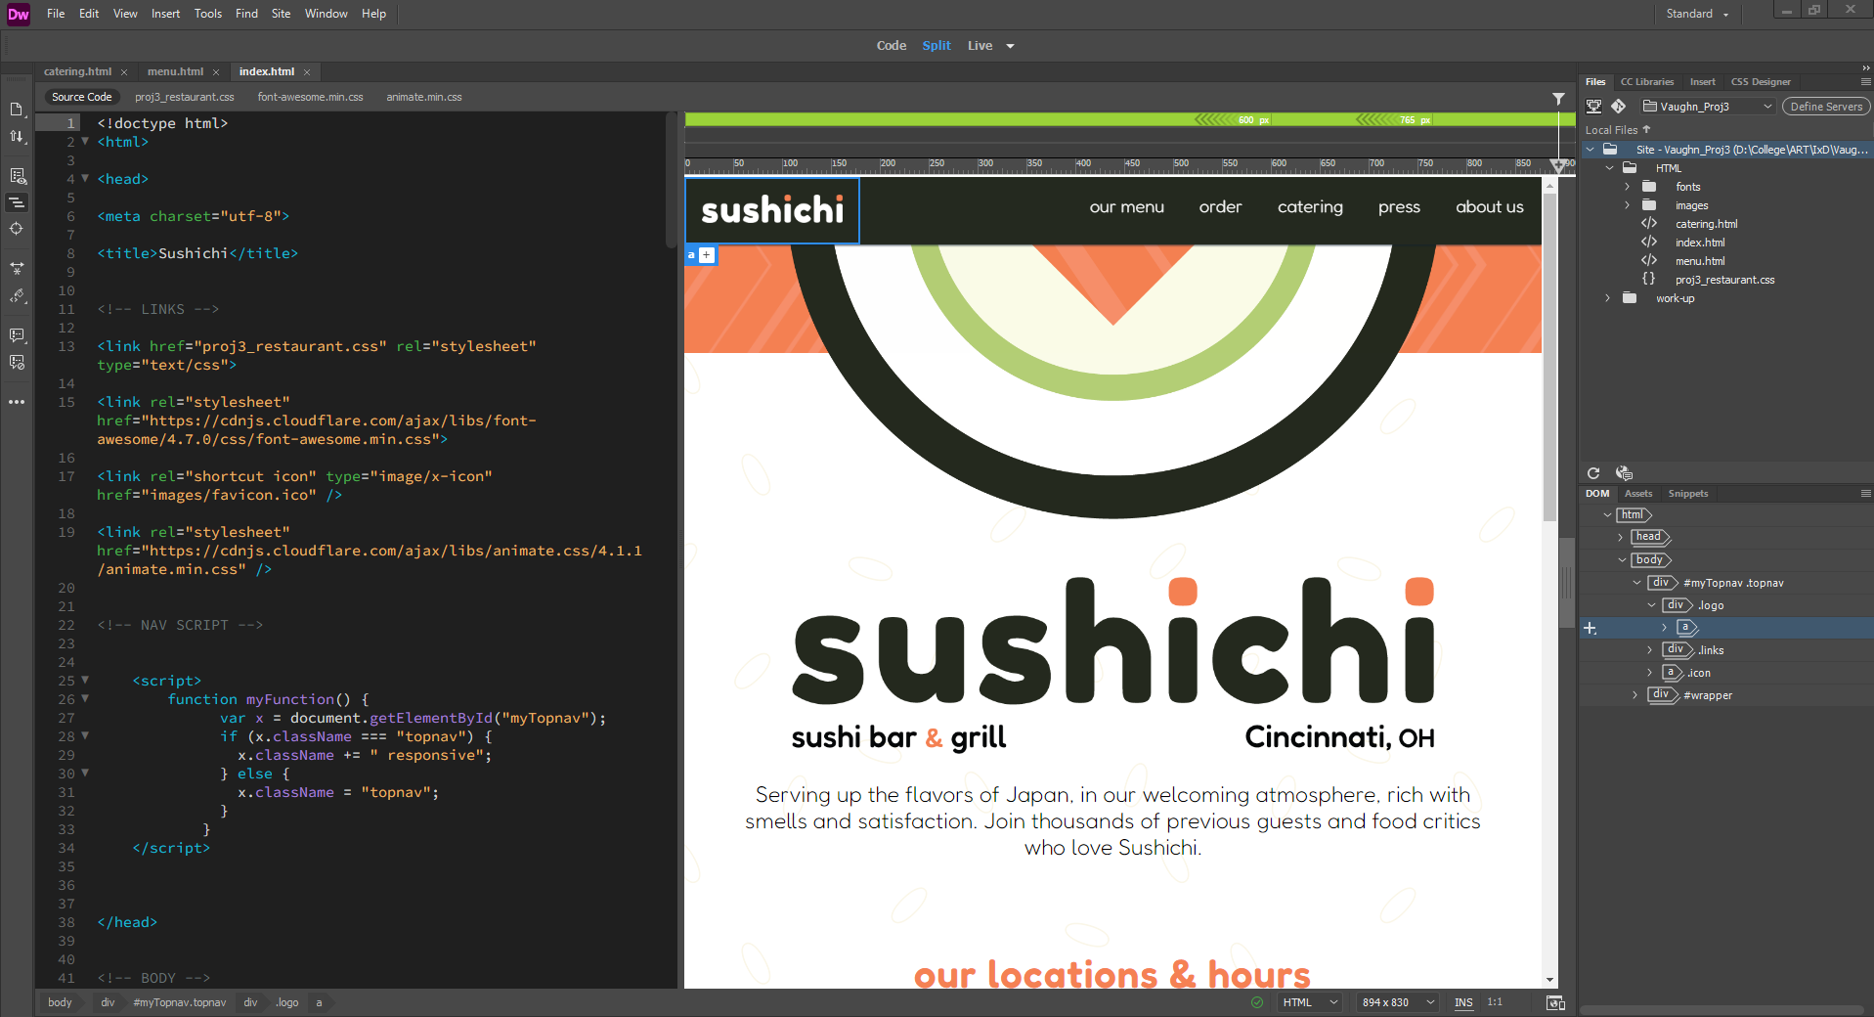Image resolution: width=1874 pixels, height=1017 pixels.
Task: Click the Define Servers button
Action: coord(1825,107)
